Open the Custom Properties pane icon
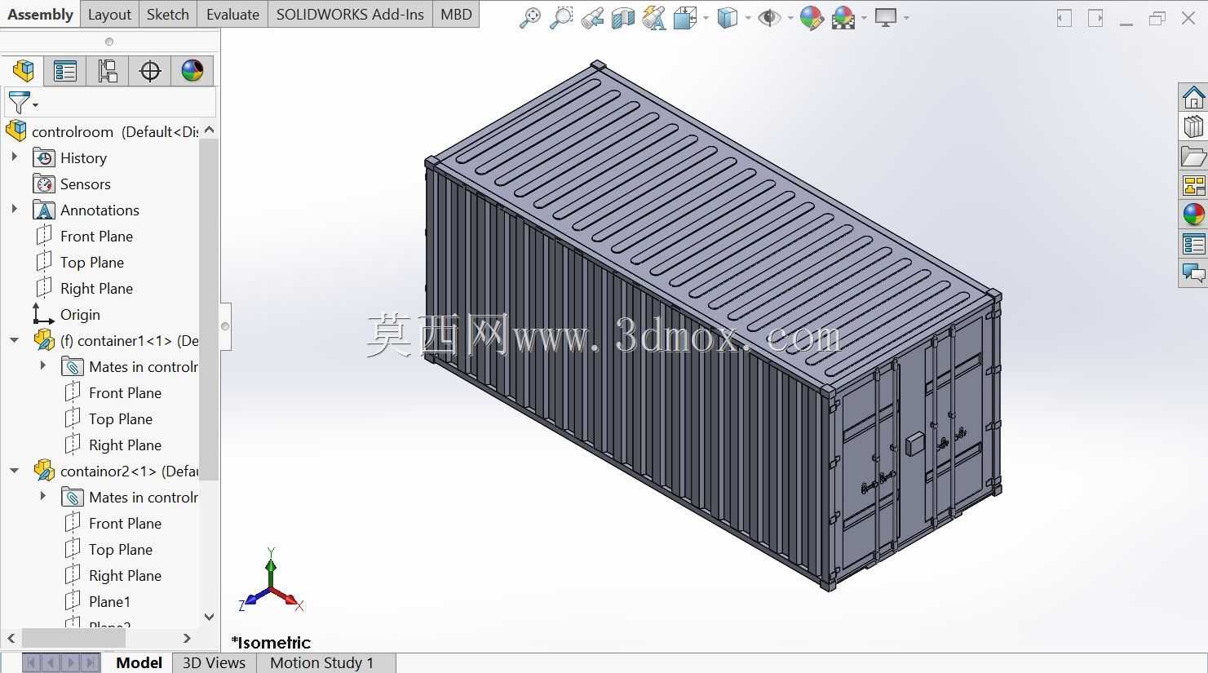Viewport: 1208px width, 673px height. tap(1193, 244)
